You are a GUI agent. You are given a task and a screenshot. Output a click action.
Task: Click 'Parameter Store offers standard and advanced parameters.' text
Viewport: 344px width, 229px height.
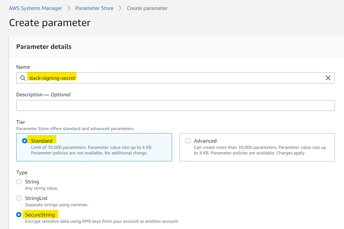[75, 129]
